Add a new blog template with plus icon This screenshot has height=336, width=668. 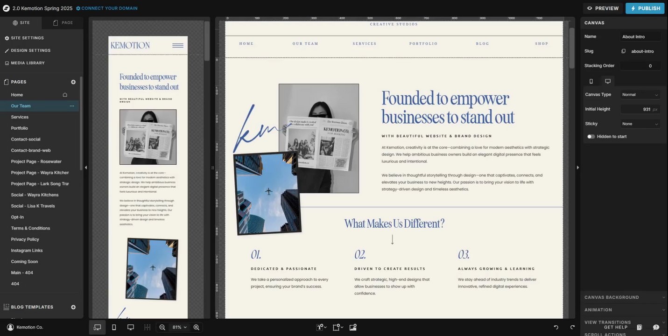pyautogui.click(x=73, y=307)
